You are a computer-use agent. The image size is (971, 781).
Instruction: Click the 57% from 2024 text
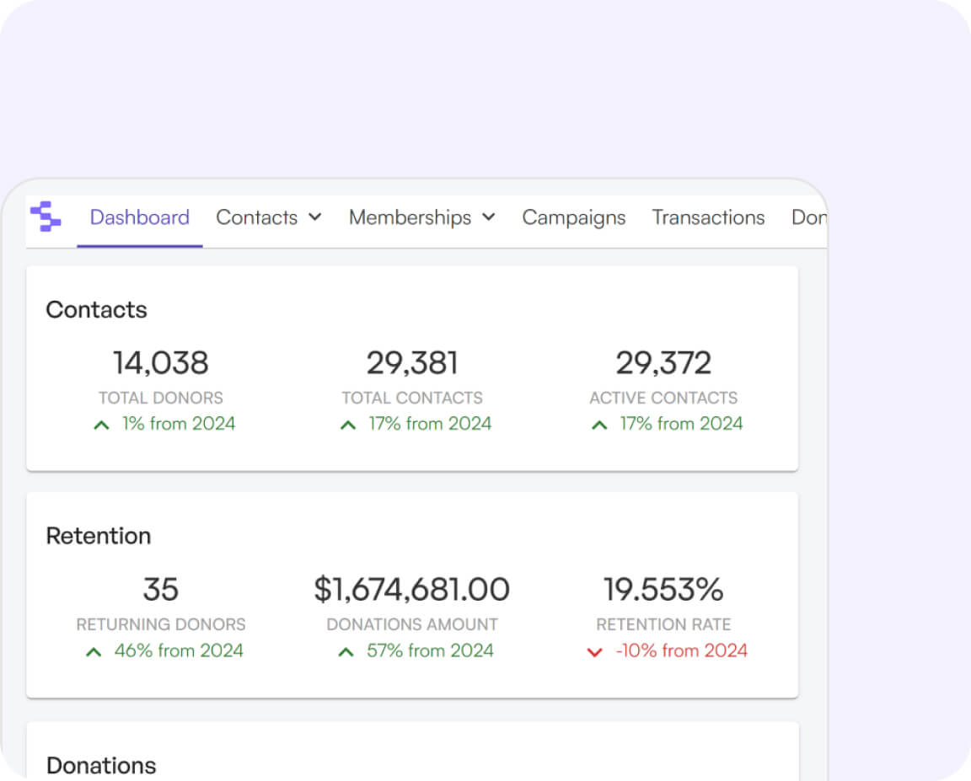pyautogui.click(x=430, y=650)
